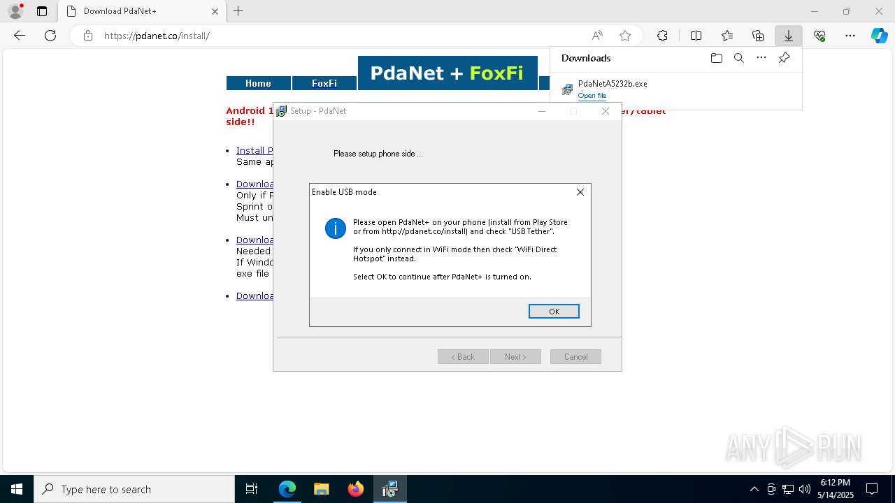
Task: Click the PdaNet + FoxFi banner
Action: (x=447, y=73)
